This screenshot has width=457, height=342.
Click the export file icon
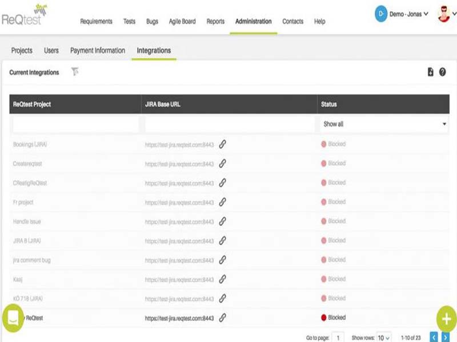tap(431, 72)
